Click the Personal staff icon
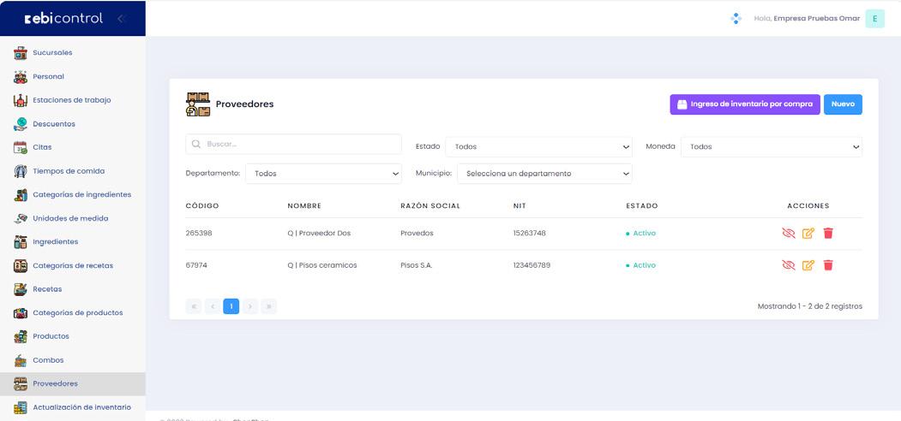Viewport: 901px width, 421px height. tap(20, 76)
